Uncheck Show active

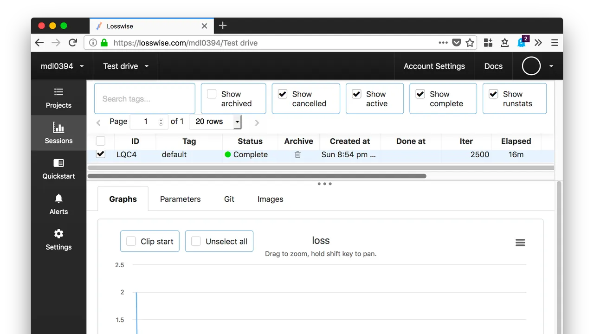[x=356, y=94]
